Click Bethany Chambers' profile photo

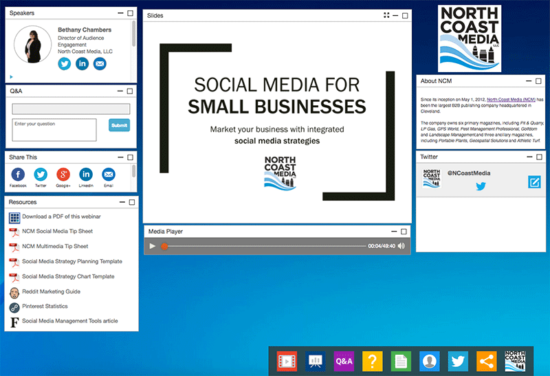pos(32,45)
